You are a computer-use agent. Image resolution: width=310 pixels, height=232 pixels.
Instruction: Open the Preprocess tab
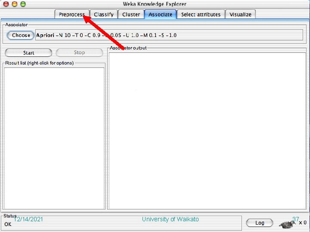[72, 15]
